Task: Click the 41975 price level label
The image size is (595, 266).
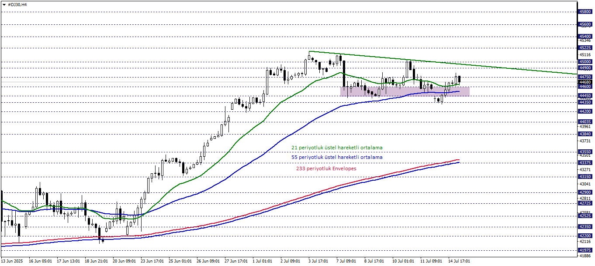Action: click(585, 250)
